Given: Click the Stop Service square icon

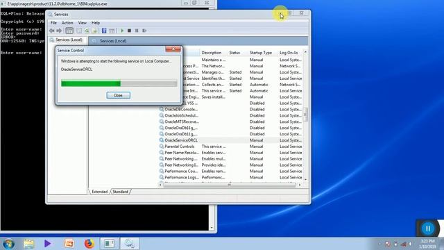Looking at the screenshot, I should [x=130, y=31].
